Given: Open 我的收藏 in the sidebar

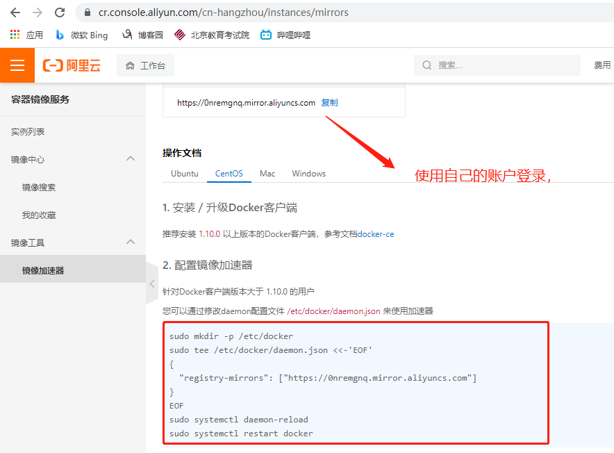Looking at the screenshot, I should 39,215.
